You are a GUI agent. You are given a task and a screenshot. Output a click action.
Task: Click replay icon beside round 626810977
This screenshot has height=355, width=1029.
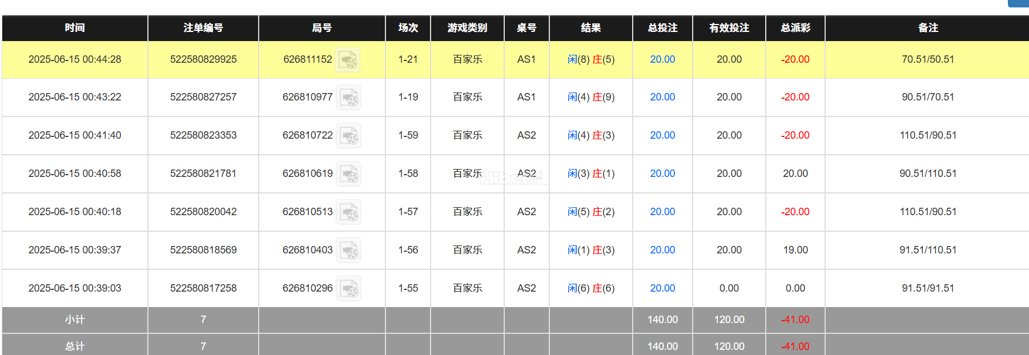pos(348,98)
